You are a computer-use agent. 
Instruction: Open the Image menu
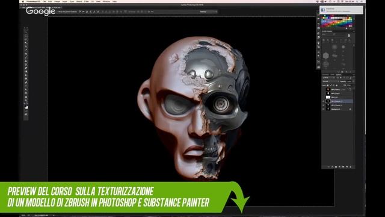[57, 1]
